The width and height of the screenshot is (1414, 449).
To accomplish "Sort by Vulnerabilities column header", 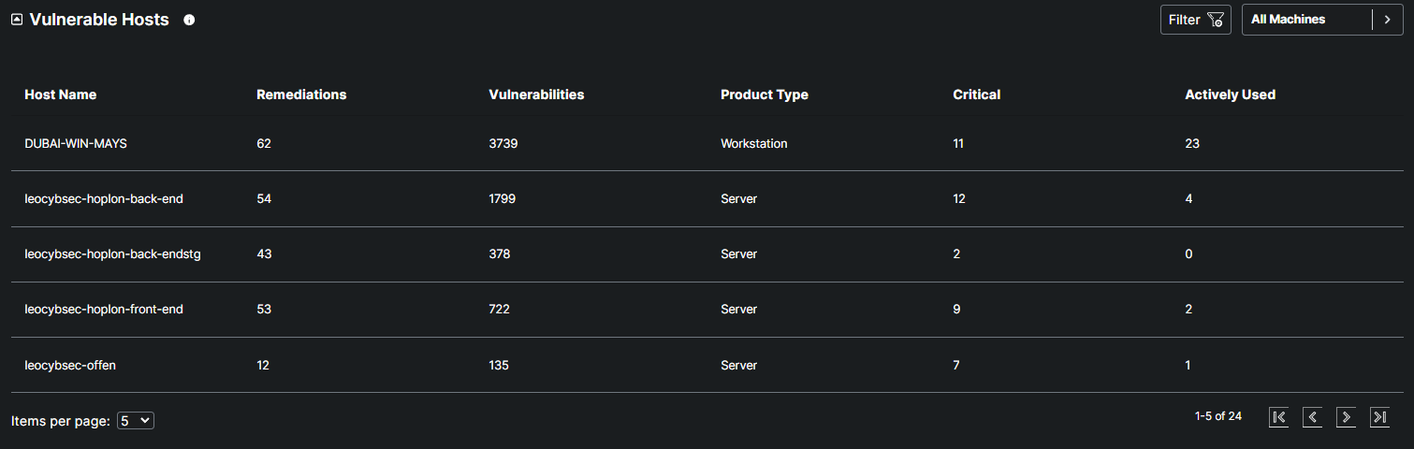I will (x=536, y=94).
